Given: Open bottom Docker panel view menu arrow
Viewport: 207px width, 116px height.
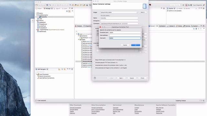Looking at the screenshot, I should (x=204, y=29).
